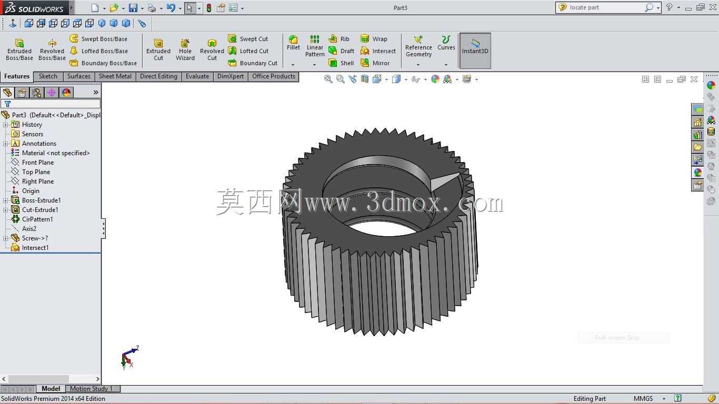Activate the Extruded Cut tool
Viewport: 719px width, 404px height.
(x=158, y=50)
